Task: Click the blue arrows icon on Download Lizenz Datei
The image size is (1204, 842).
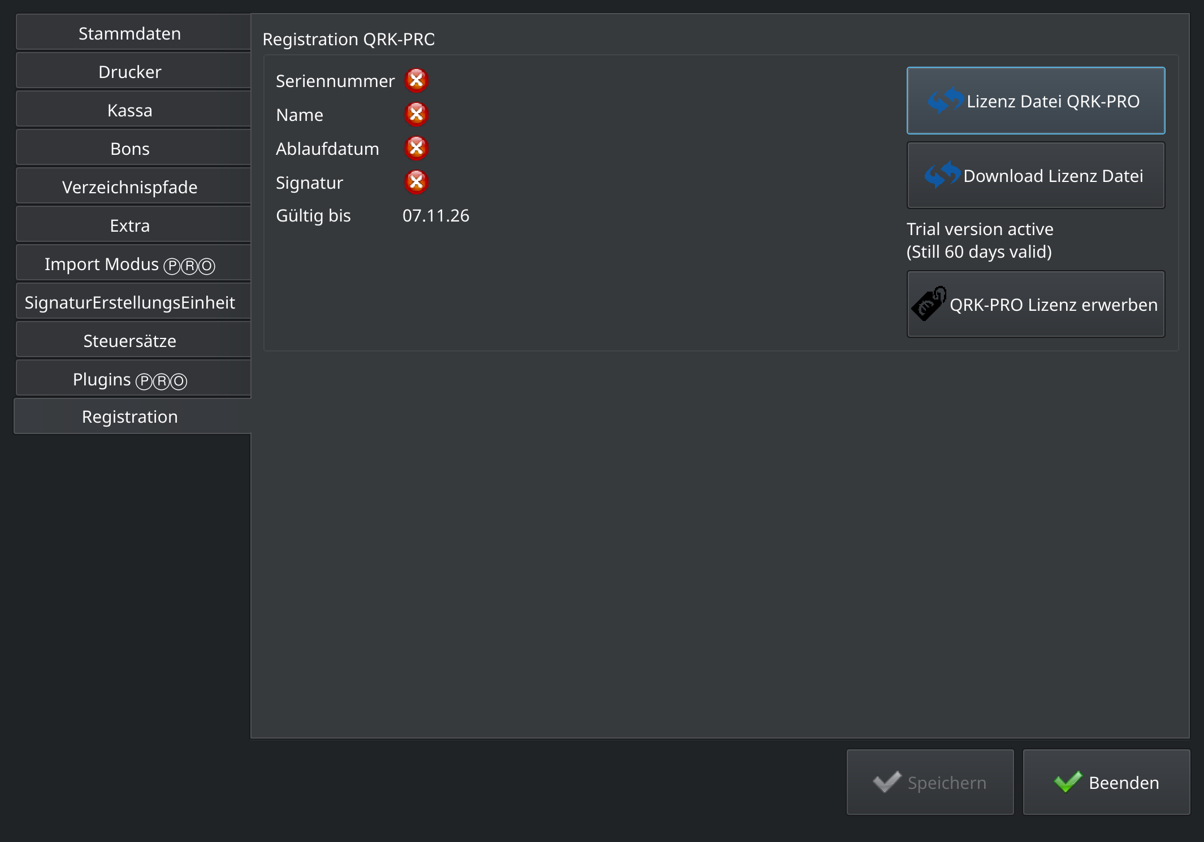Action: (942, 175)
